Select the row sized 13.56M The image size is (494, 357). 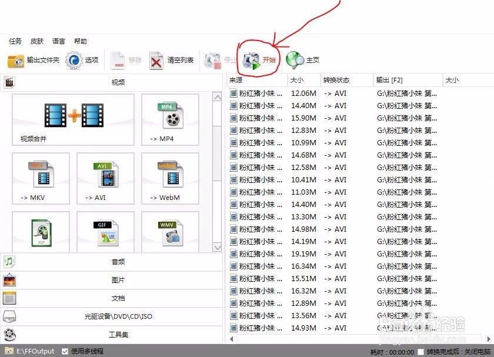360,315
